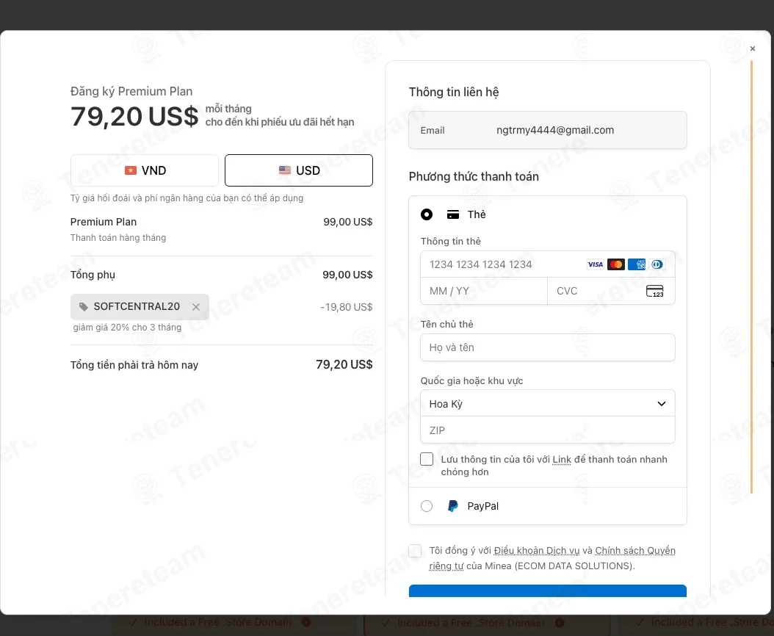Click the Email contact field
The image size is (774, 636).
547,130
